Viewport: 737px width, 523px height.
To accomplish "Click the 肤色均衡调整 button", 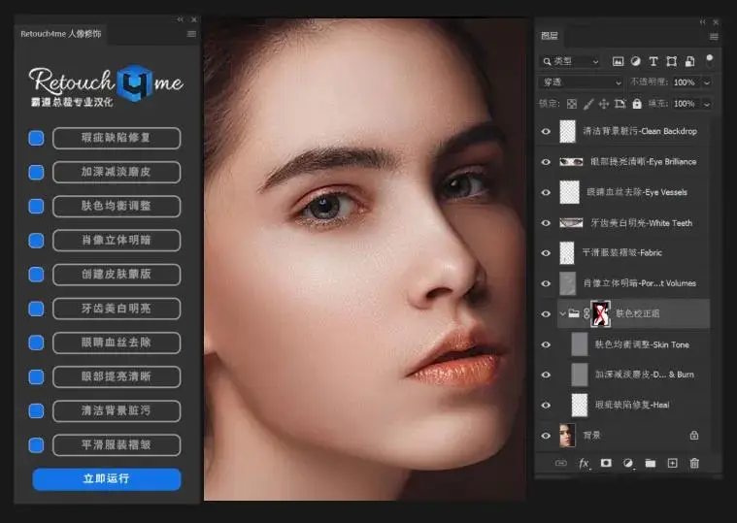I will (x=117, y=206).
